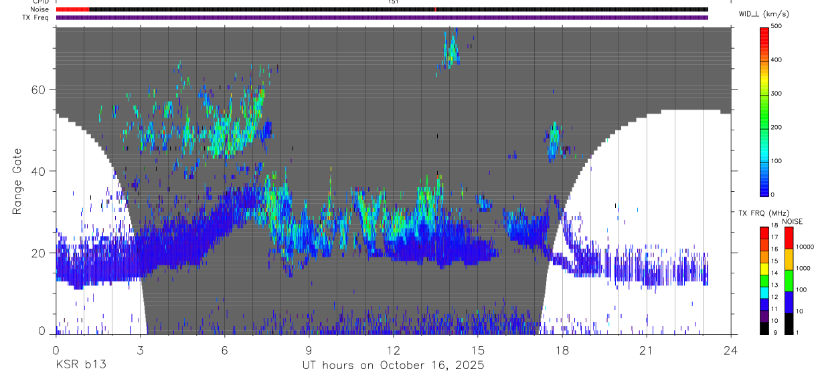Click the '15' tick on UT hours axis
Image resolution: width=822 pixels, height=379 pixels.
(x=478, y=350)
